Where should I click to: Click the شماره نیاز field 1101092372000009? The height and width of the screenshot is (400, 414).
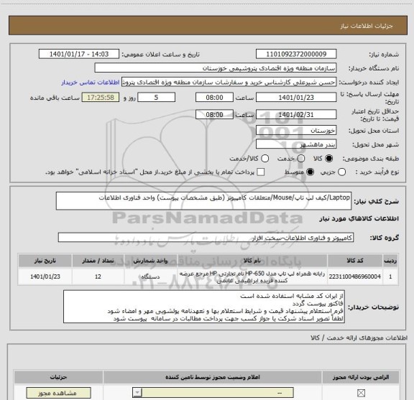(296, 54)
